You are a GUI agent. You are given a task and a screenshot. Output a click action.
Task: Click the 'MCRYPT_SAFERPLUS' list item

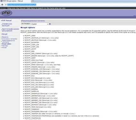[41, 93]
